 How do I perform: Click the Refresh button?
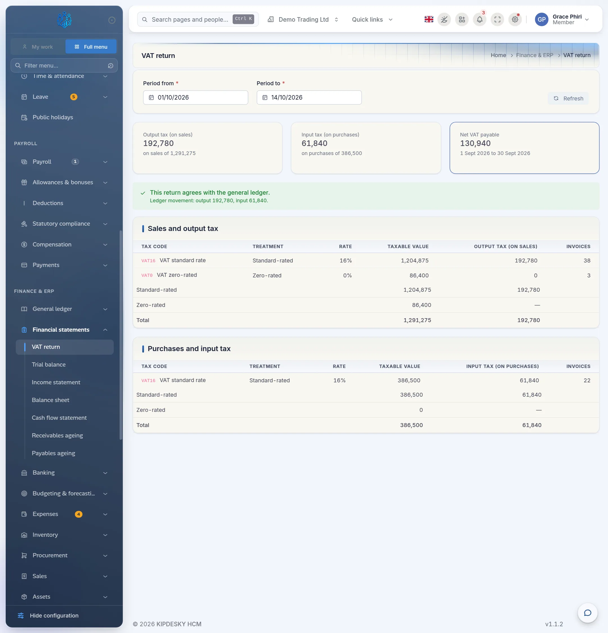(568, 98)
